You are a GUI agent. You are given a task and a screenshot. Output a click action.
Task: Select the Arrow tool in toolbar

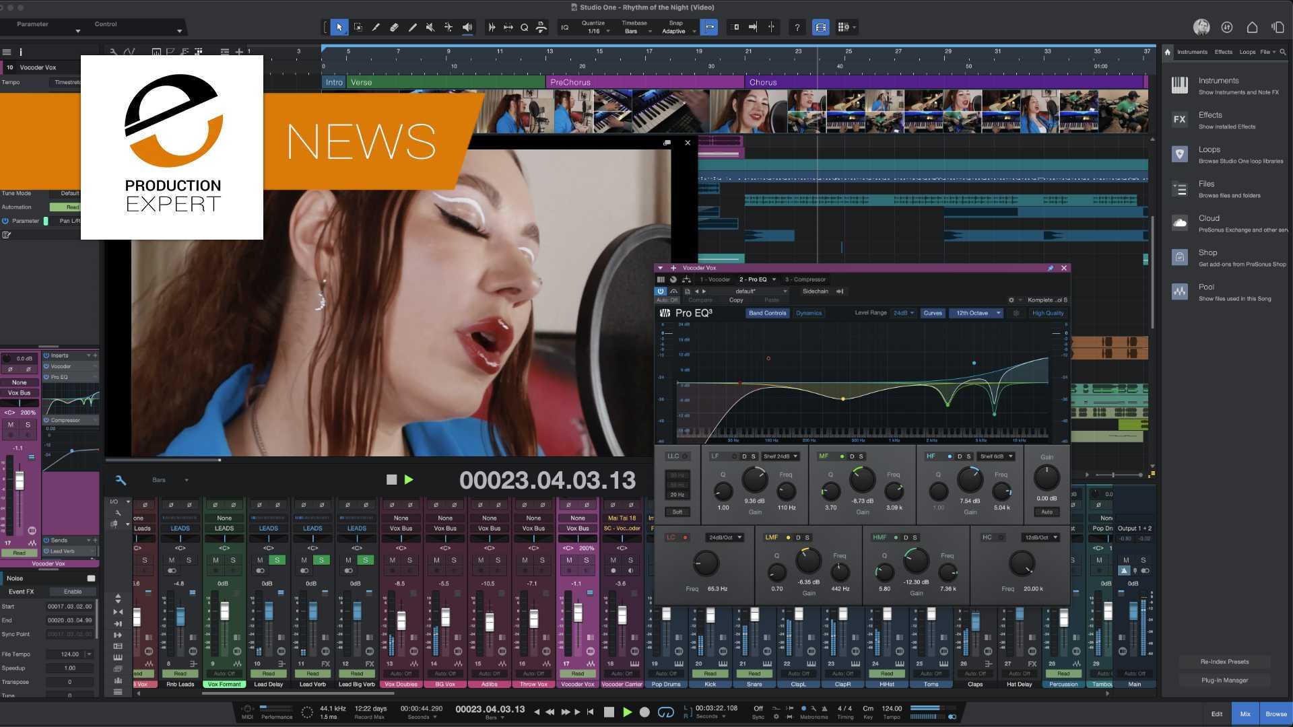339,28
